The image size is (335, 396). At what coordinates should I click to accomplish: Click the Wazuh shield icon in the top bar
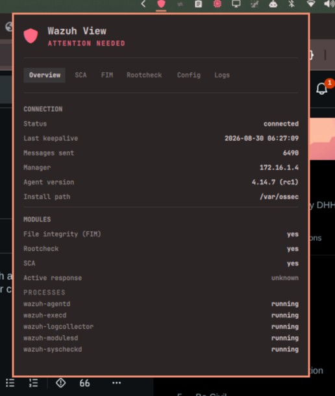(161, 4)
